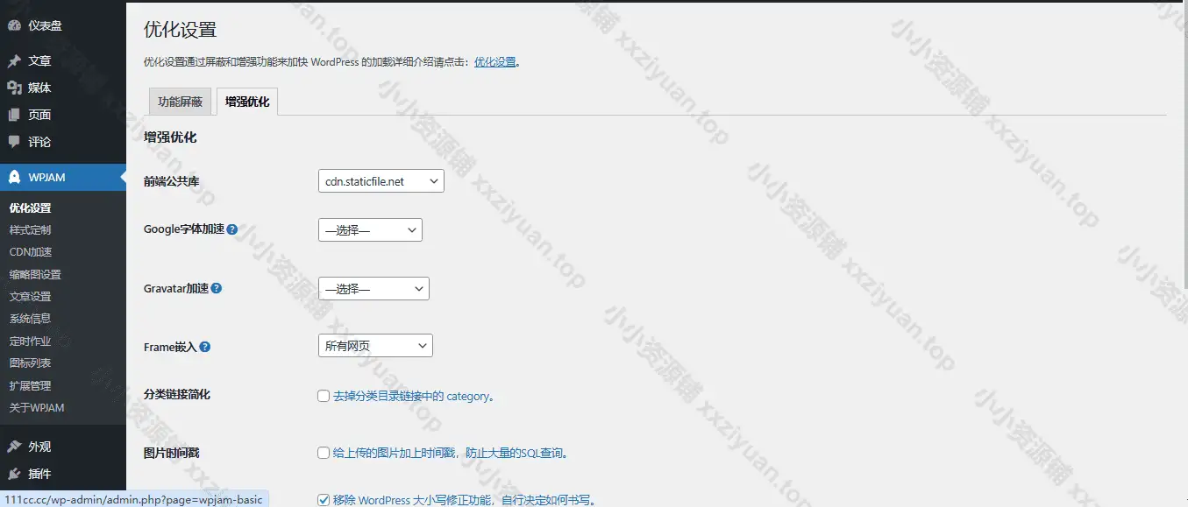Click the Plugins plug icon (插件)

[14, 474]
